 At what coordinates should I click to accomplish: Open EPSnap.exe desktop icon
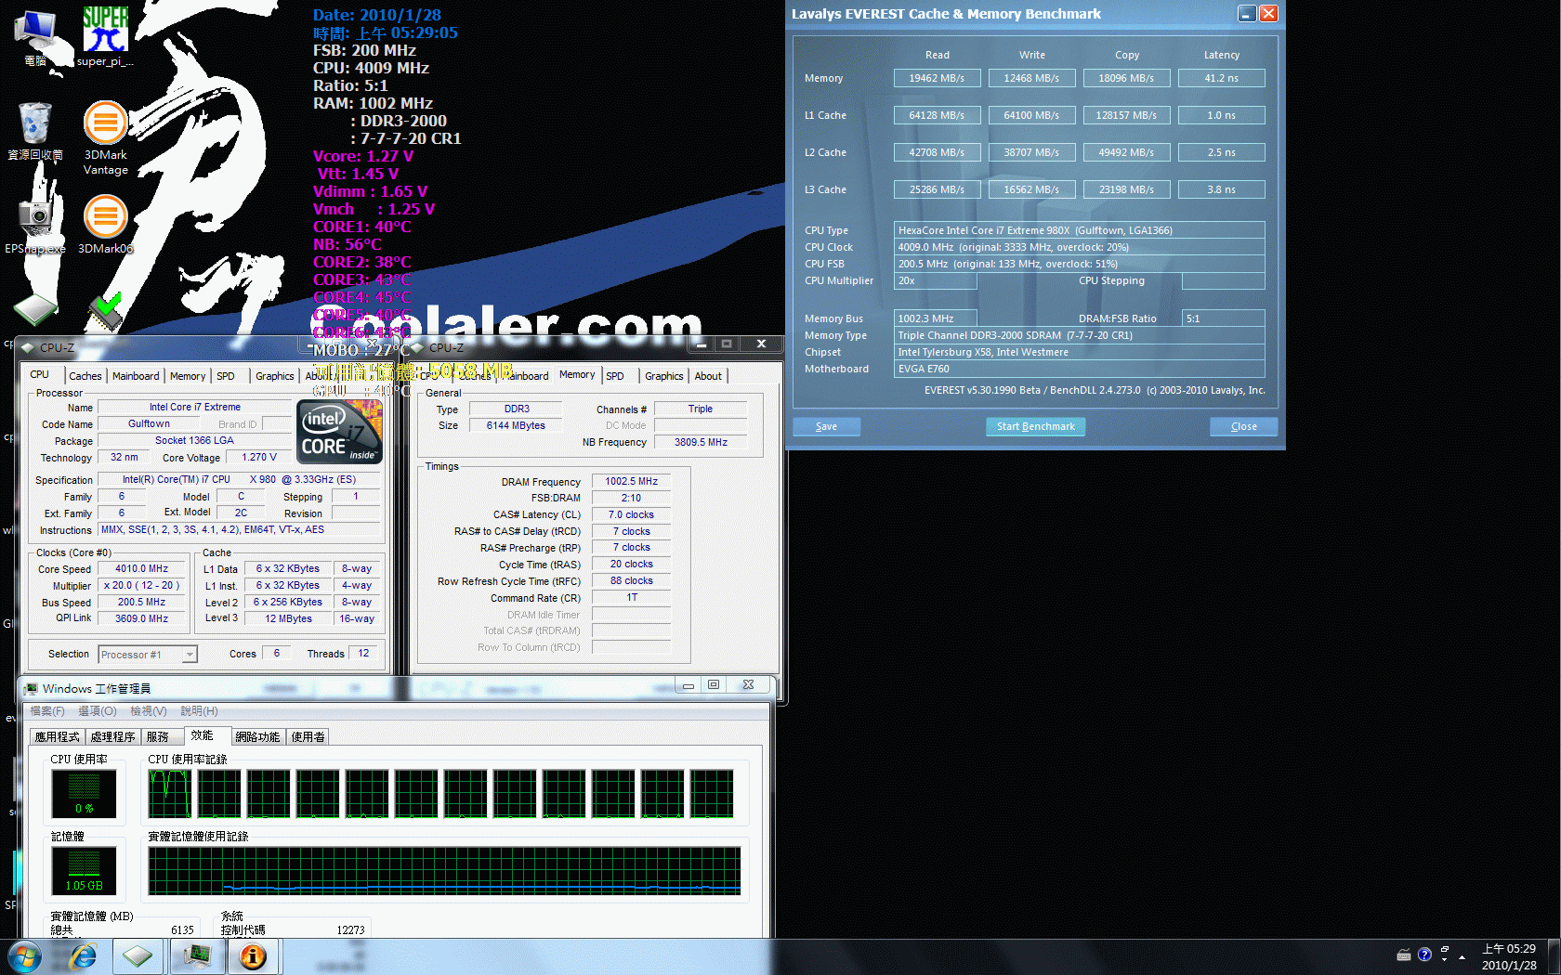point(35,224)
